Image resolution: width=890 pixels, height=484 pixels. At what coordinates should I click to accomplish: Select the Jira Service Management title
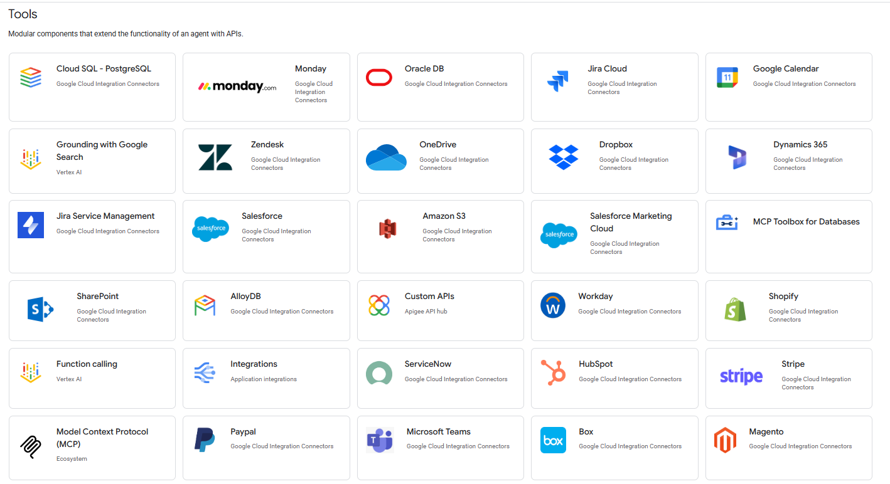pyautogui.click(x=105, y=216)
